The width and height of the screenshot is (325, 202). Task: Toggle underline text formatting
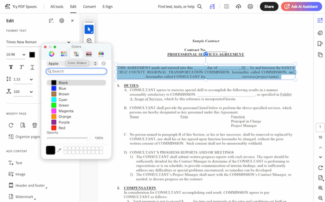point(32,67)
